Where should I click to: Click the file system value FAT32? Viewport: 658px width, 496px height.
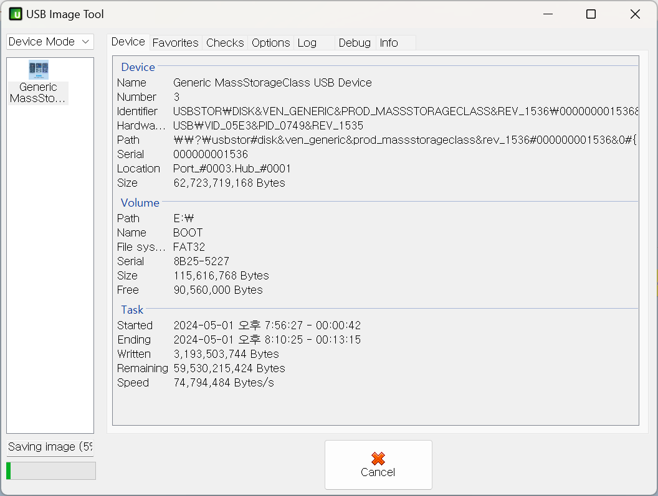(x=189, y=247)
